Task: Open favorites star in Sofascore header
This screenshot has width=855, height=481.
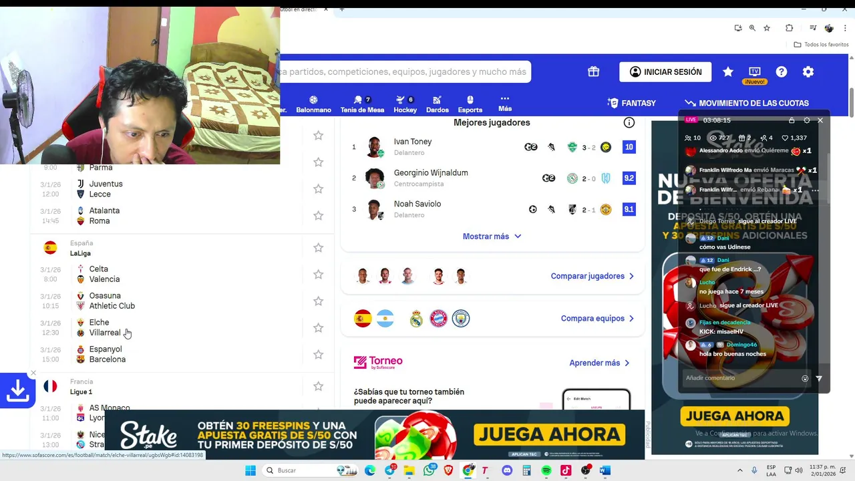Action: (x=728, y=71)
